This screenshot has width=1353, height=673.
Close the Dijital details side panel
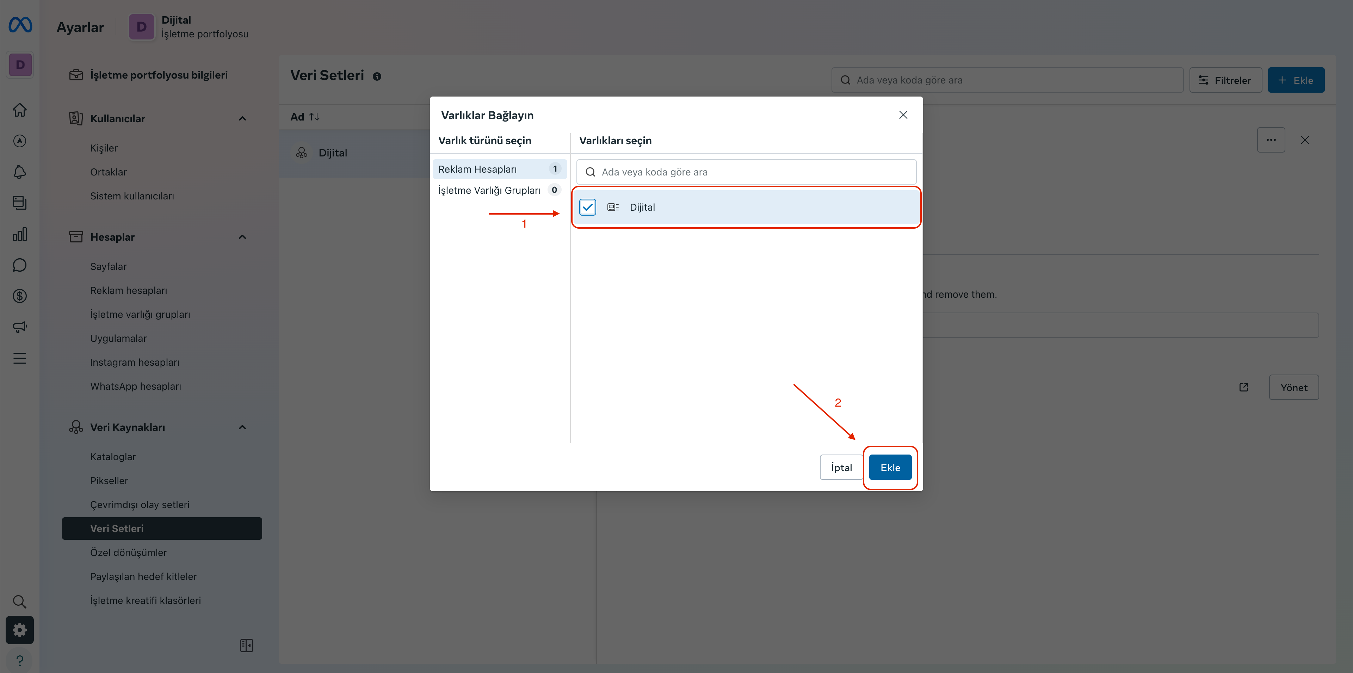[1305, 140]
